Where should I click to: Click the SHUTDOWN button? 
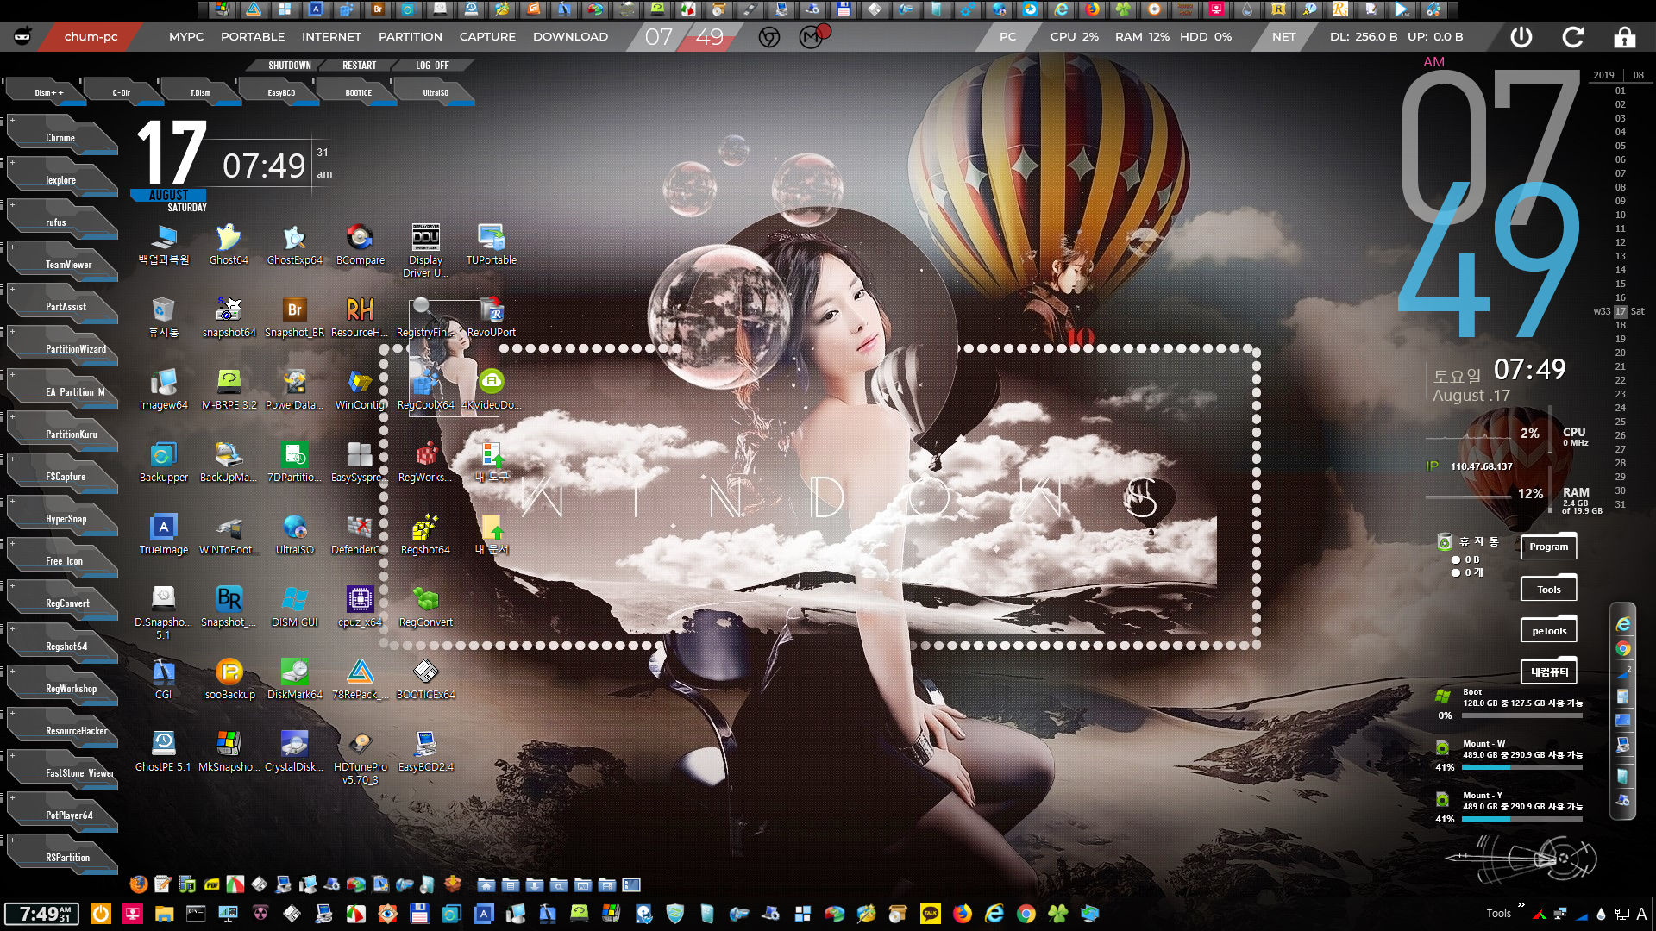pos(289,66)
